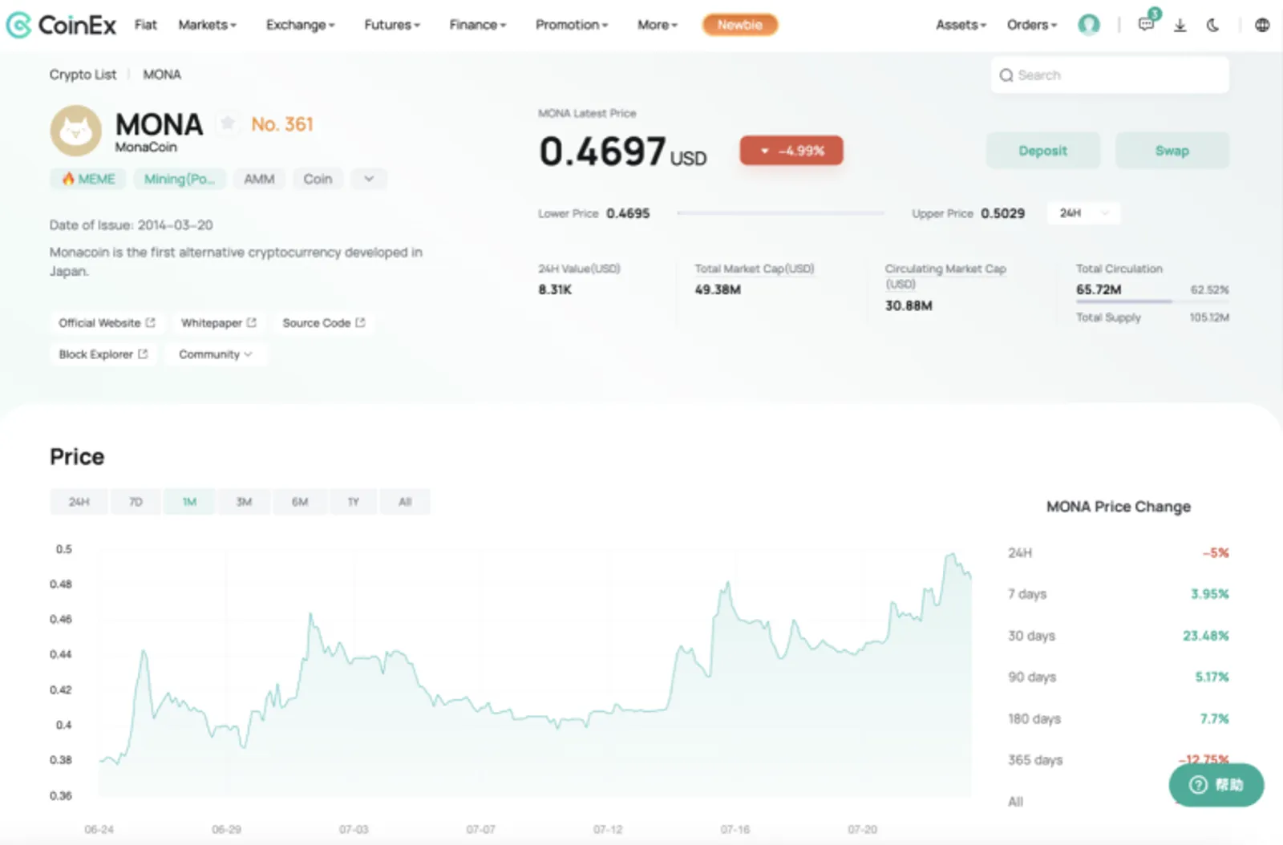The height and width of the screenshot is (845, 1283).
Task: Click the Total Market Cap 49.38M value
Action: point(718,289)
